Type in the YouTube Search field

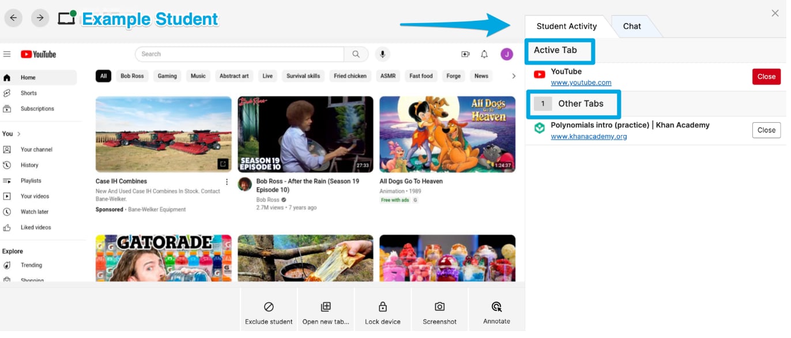(x=239, y=54)
